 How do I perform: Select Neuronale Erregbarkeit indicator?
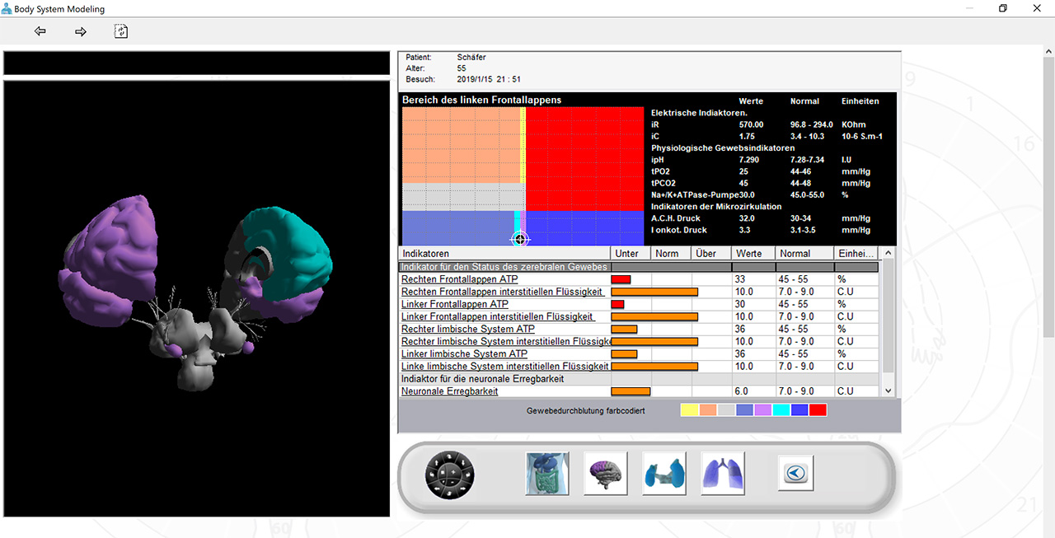pos(449,391)
